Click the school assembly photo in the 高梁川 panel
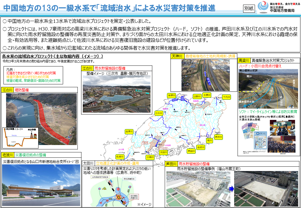301x208 pixels. click(x=282, y=144)
